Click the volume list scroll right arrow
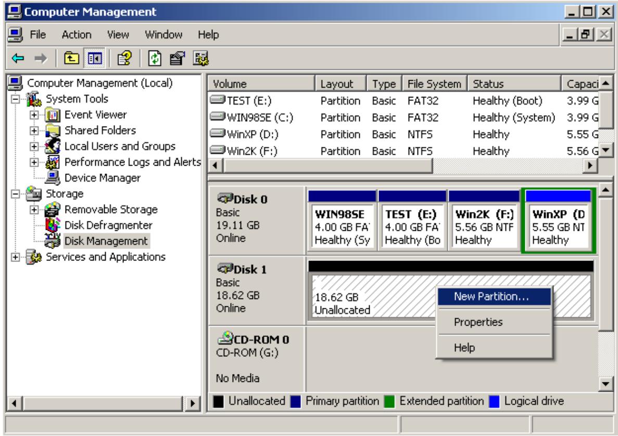 590,166
